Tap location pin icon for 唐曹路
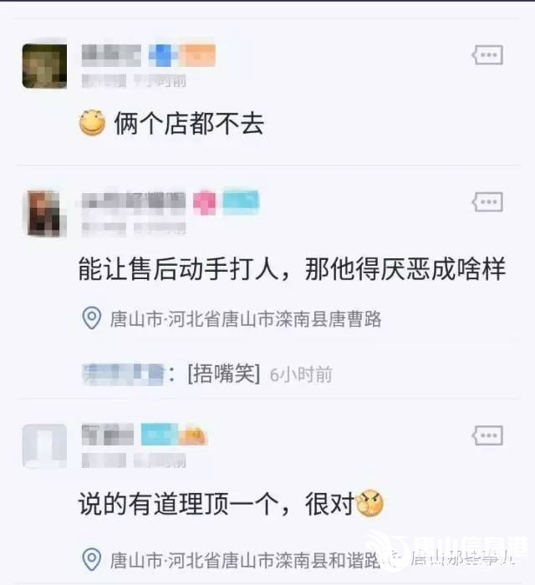Screen dimensions: 535x585 point(91,318)
